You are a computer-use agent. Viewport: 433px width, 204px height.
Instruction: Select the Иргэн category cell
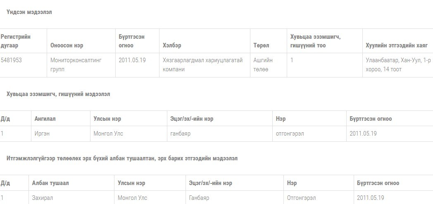click(x=42, y=134)
